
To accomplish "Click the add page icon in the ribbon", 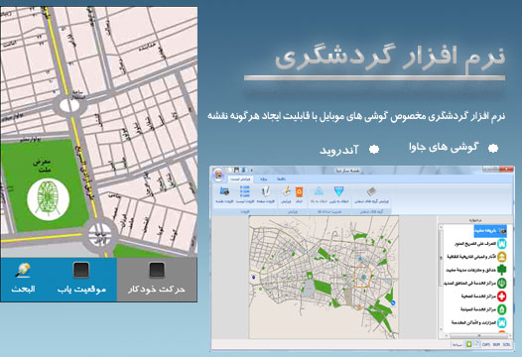I will pos(265,191).
